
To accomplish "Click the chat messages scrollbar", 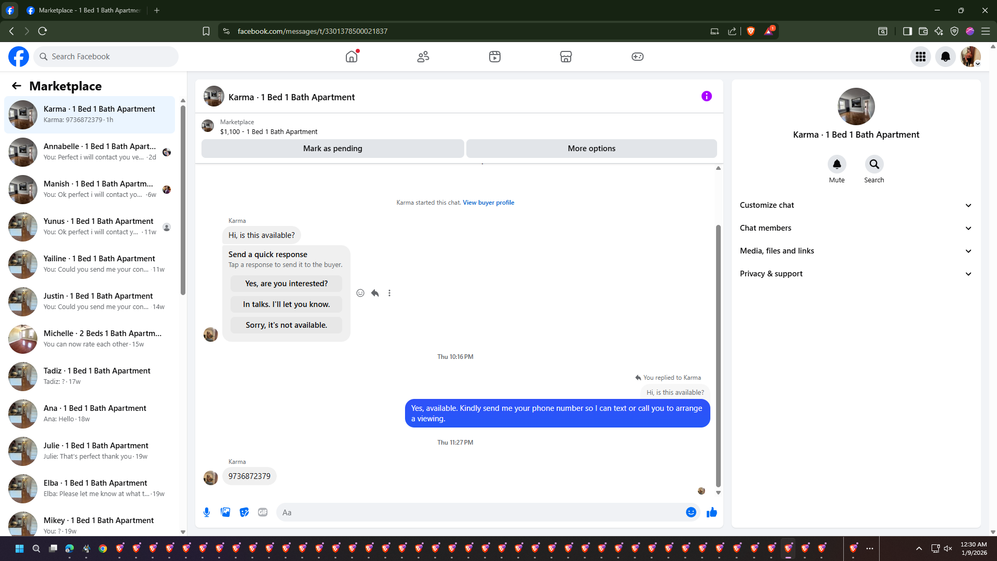I will coord(719,356).
